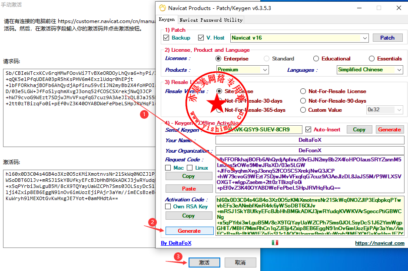
Task: Enable the Own RSA Key checkbox
Action: point(168,207)
